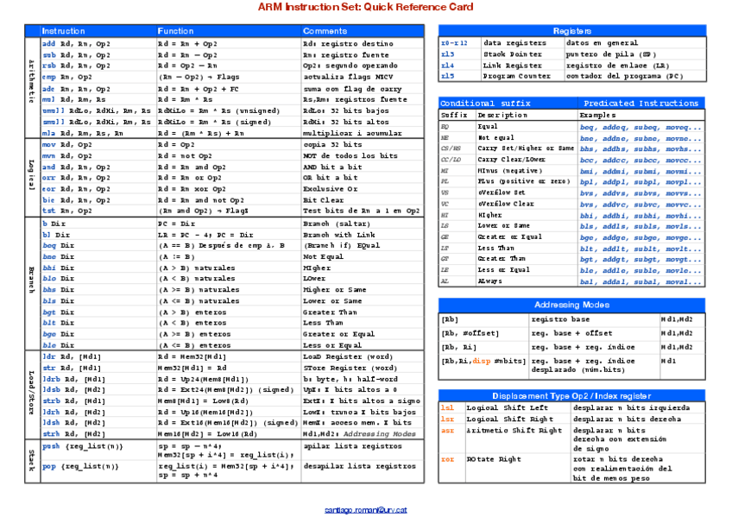Viewport: 732px width, 517px height.
Task: Select the 'Comments' column header
Action: click(x=325, y=31)
